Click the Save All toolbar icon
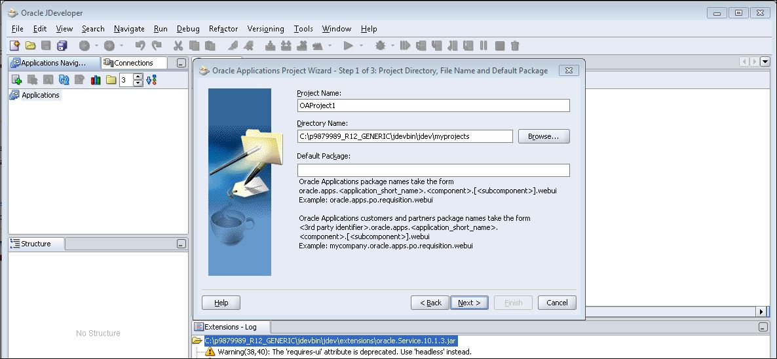777x359 pixels. coord(62,46)
